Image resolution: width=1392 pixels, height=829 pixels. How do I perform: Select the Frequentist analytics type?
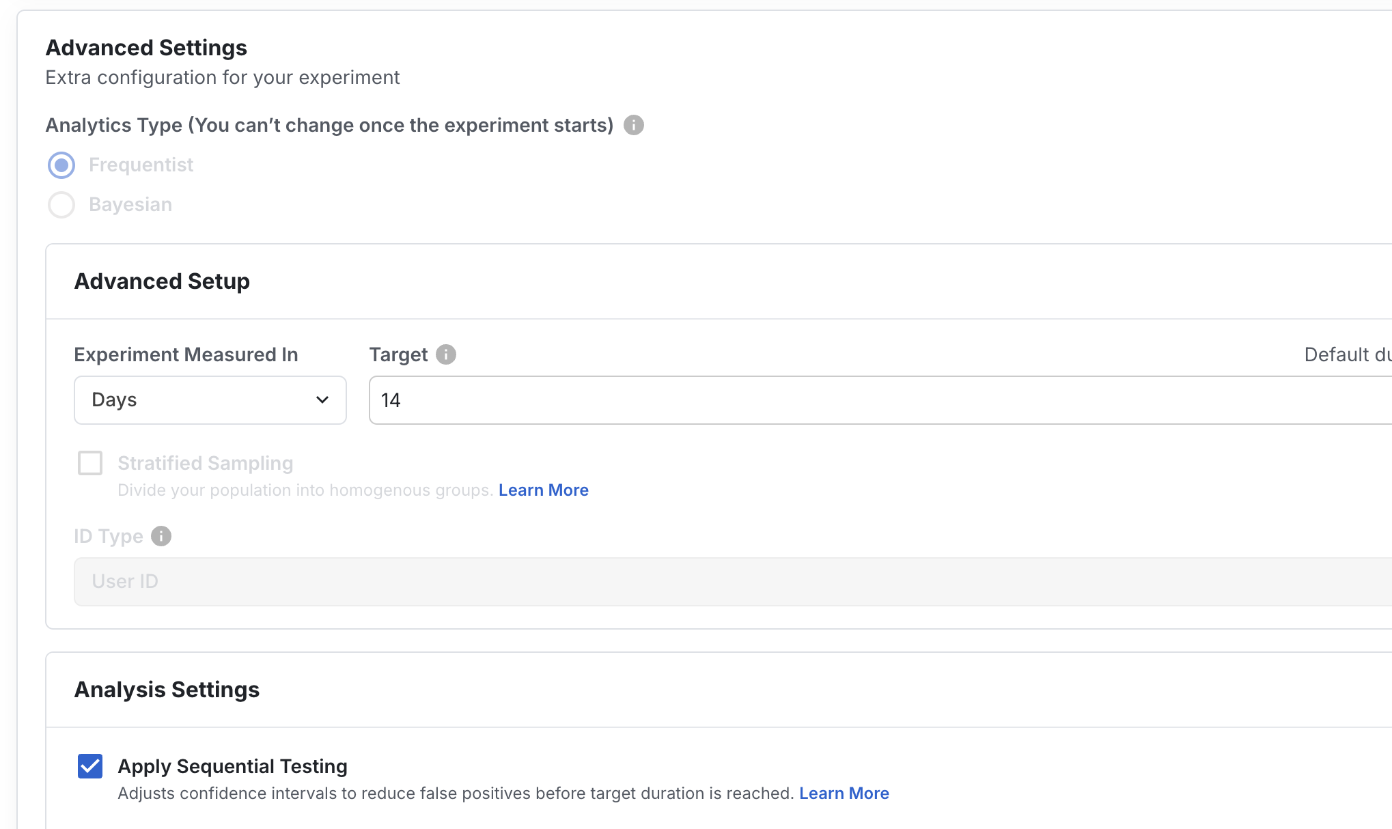(61, 165)
